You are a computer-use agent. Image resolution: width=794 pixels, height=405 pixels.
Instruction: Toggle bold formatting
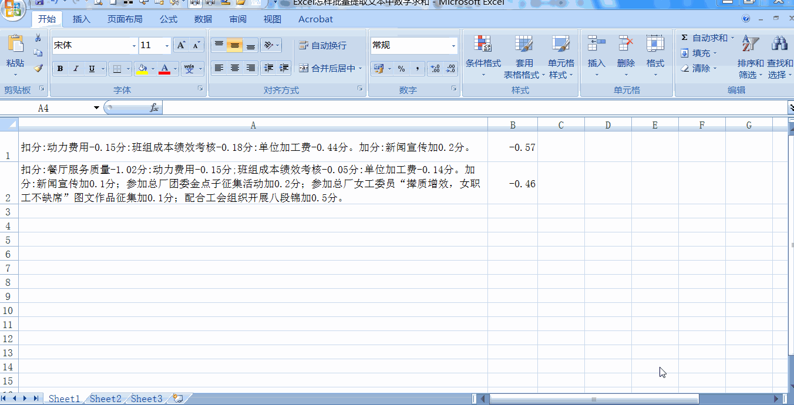(60, 68)
